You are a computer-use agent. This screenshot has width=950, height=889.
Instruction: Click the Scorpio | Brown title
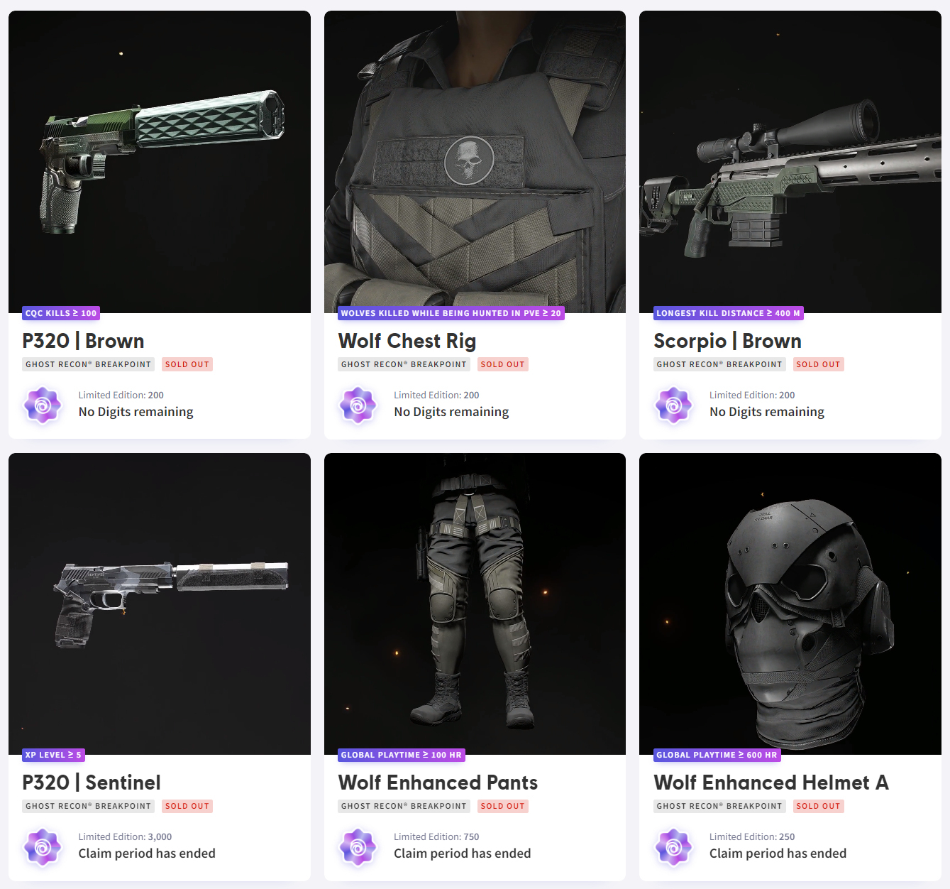727,341
